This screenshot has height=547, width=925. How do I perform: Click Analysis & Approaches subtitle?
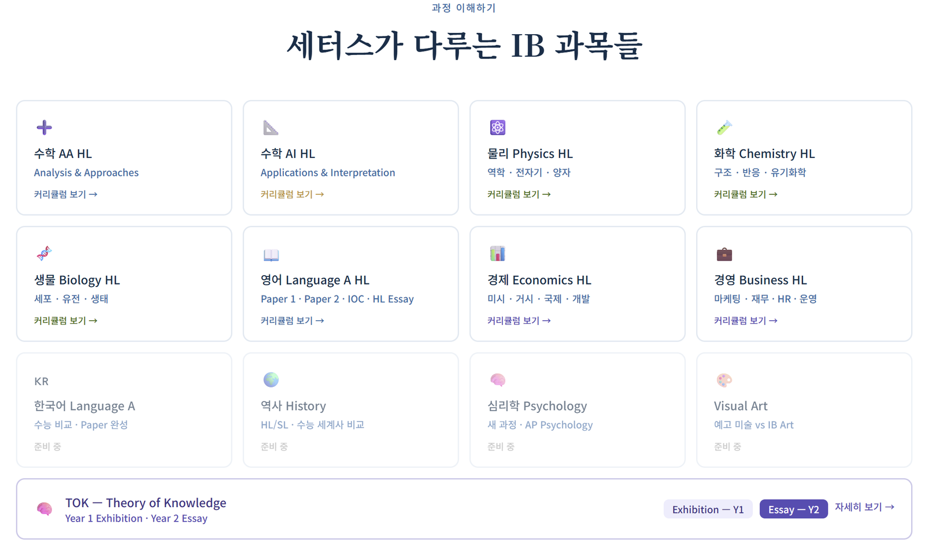86,172
